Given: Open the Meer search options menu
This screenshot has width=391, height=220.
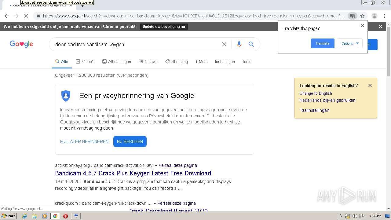Looking at the screenshot, I should tap(201, 61).
